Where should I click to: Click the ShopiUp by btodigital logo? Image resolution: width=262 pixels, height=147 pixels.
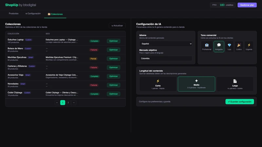pyautogui.click(x=21, y=5)
